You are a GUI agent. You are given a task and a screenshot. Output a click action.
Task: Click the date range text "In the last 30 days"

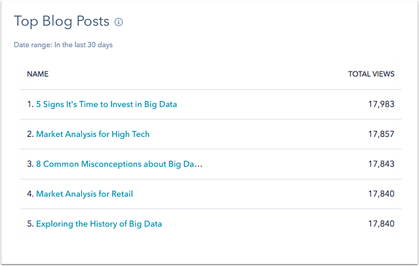[x=83, y=45]
